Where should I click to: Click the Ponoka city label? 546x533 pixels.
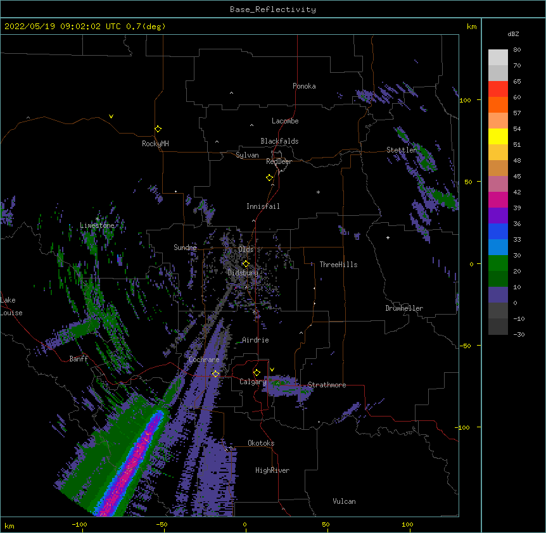click(304, 86)
